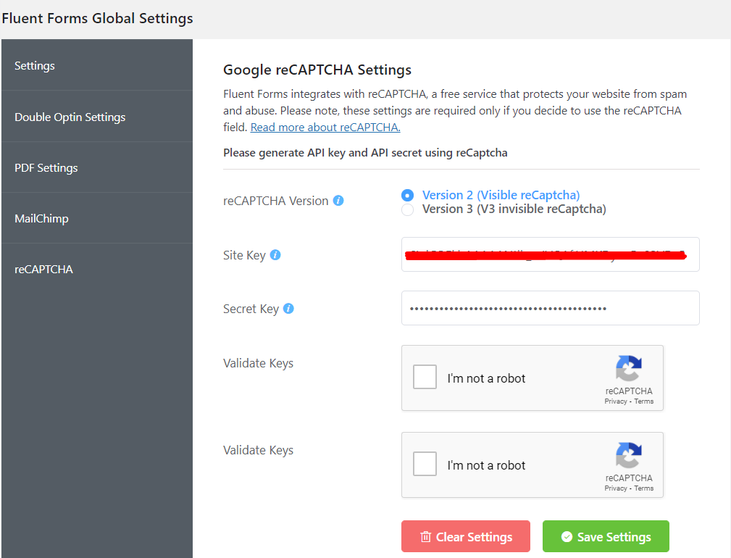Focus the Site Key input field
Viewport: 731px width, 558px height.
pos(550,254)
